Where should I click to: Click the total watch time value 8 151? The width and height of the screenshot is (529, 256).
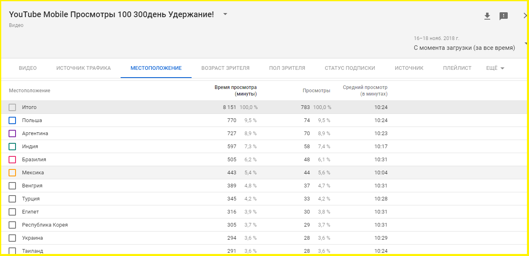click(x=229, y=107)
